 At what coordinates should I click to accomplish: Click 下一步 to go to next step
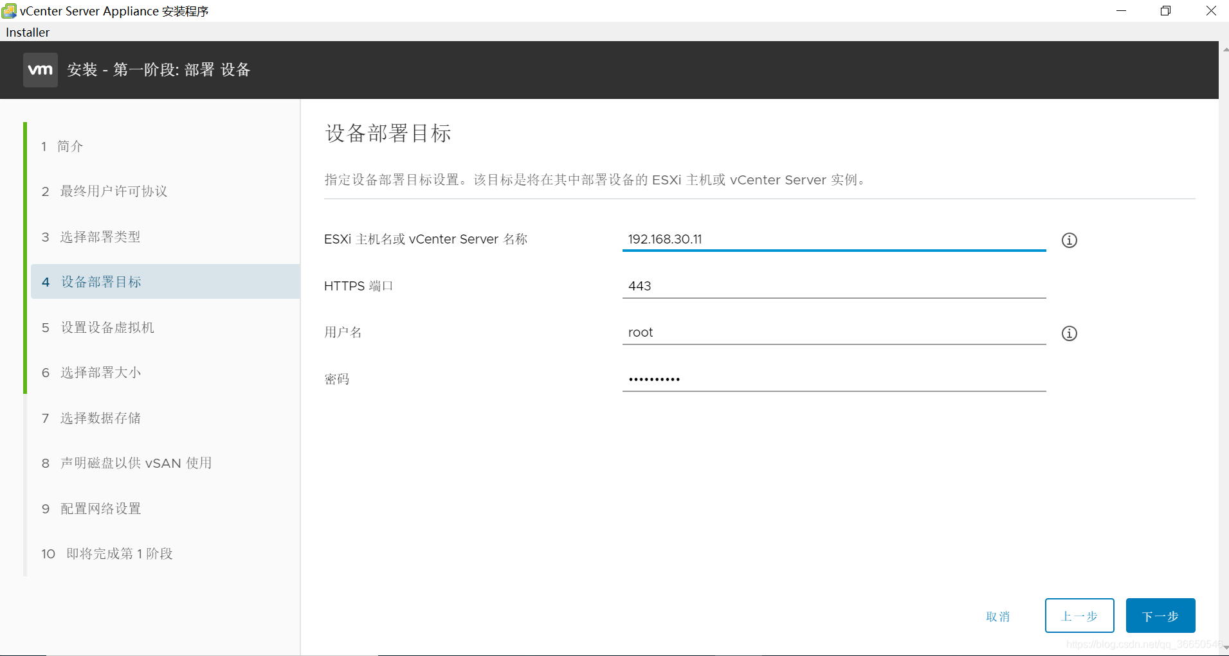1160,616
